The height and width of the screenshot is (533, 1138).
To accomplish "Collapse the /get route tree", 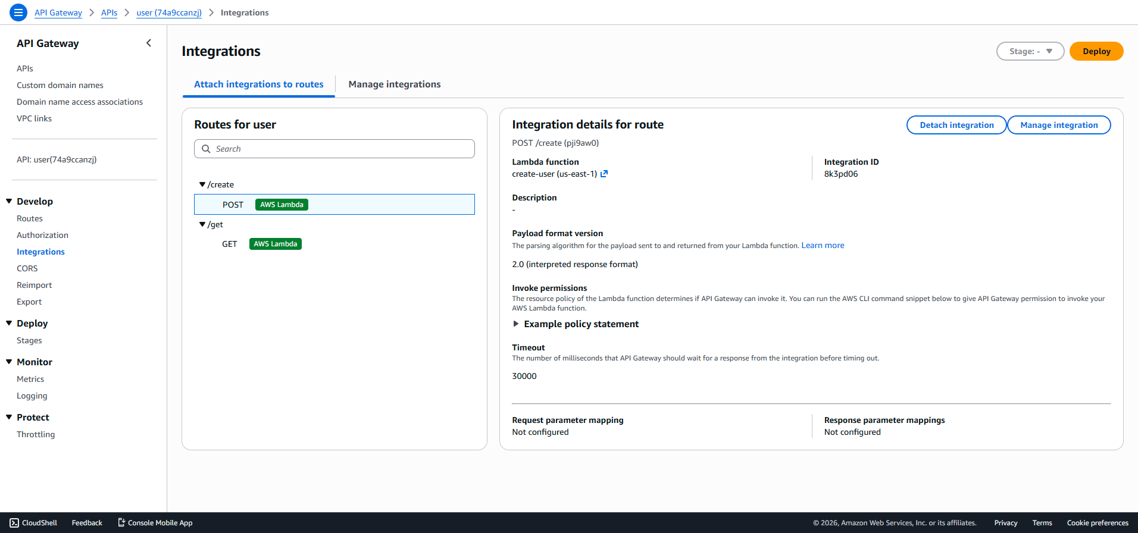I will coord(202,224).
